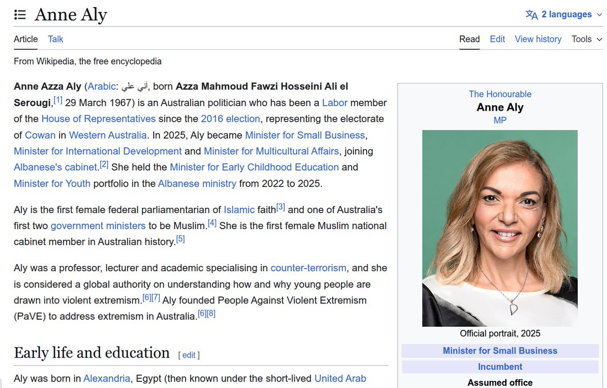Open the table of contents icon
Viewport: 607px width, 388px height.
(20, 15)
